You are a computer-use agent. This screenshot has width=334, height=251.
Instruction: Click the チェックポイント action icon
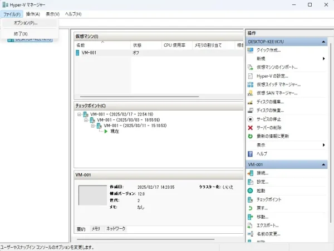point(250,199)
